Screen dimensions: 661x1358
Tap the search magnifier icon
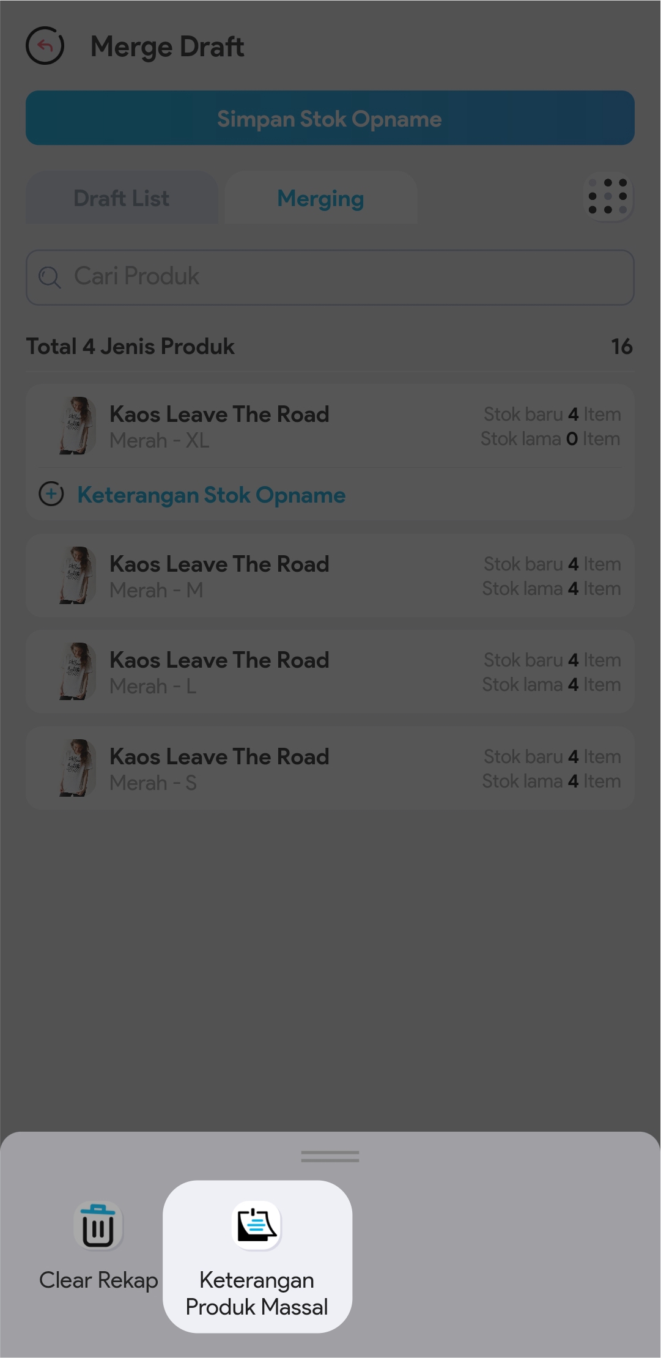(x=50, y=277)
